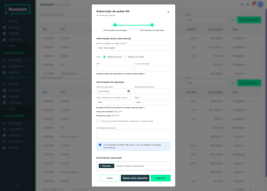This screenshot has width=267, height=191.
Task: Focus the Quantidade de ações field
Action: coord(152,91)
